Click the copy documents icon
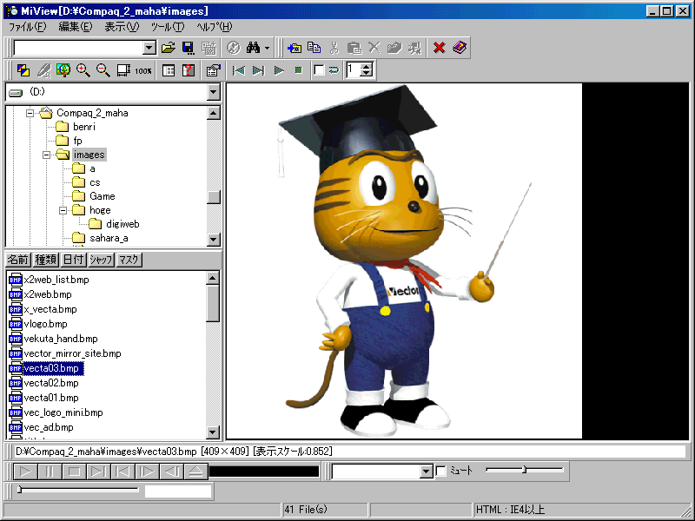Screen dimensions: 695x521 pos(314,48)
